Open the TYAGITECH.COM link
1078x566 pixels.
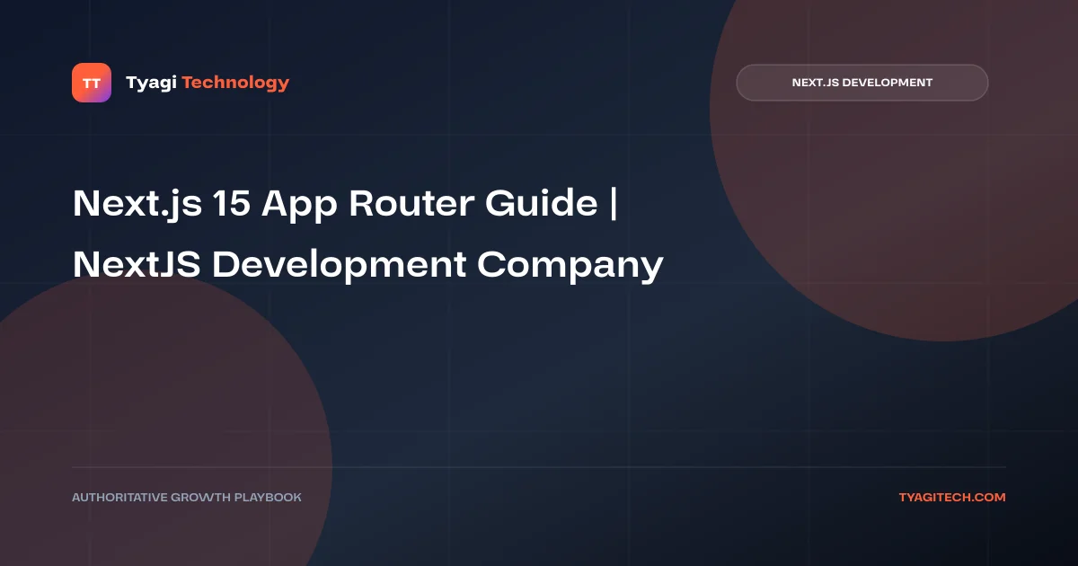(952, 497)
